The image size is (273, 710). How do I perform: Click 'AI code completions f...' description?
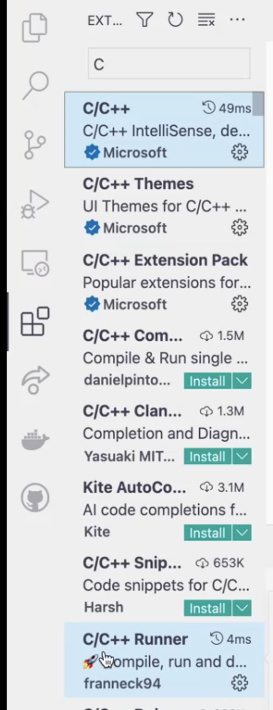[x=165, y=510]
